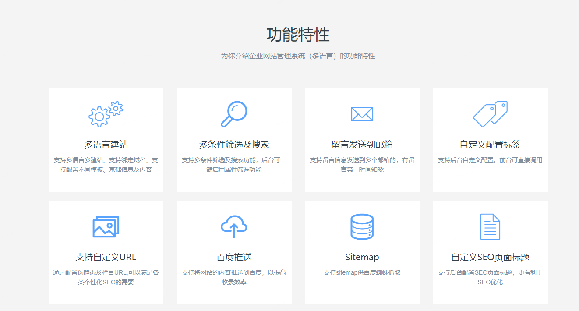Select the 多语言建站 card title
579x311 pixels.
106,145
